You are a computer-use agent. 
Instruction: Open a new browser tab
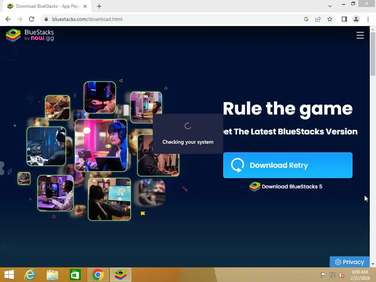[x=99, y=6]
